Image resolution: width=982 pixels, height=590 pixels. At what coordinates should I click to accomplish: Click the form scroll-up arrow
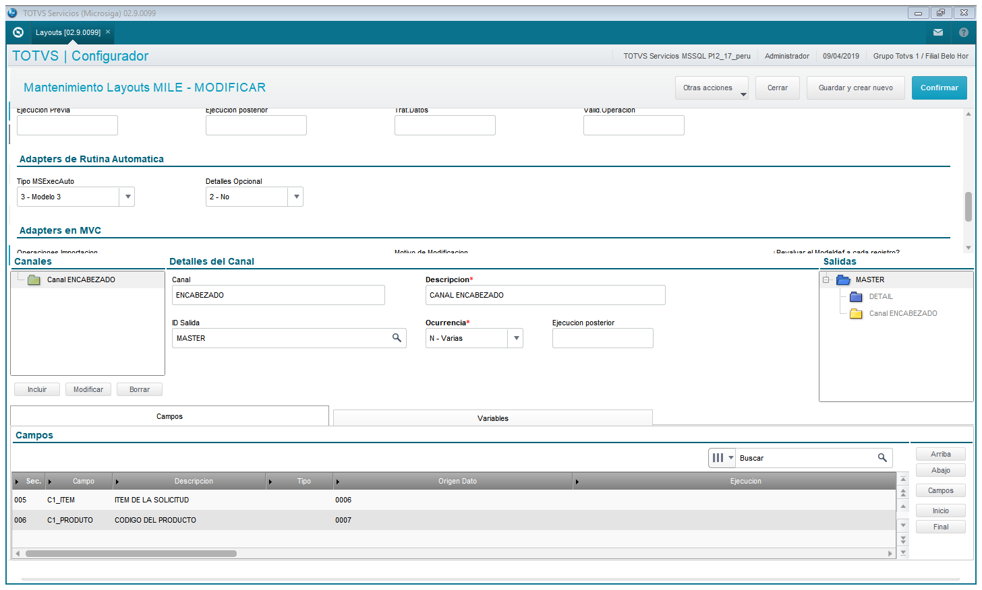(969, 114)
